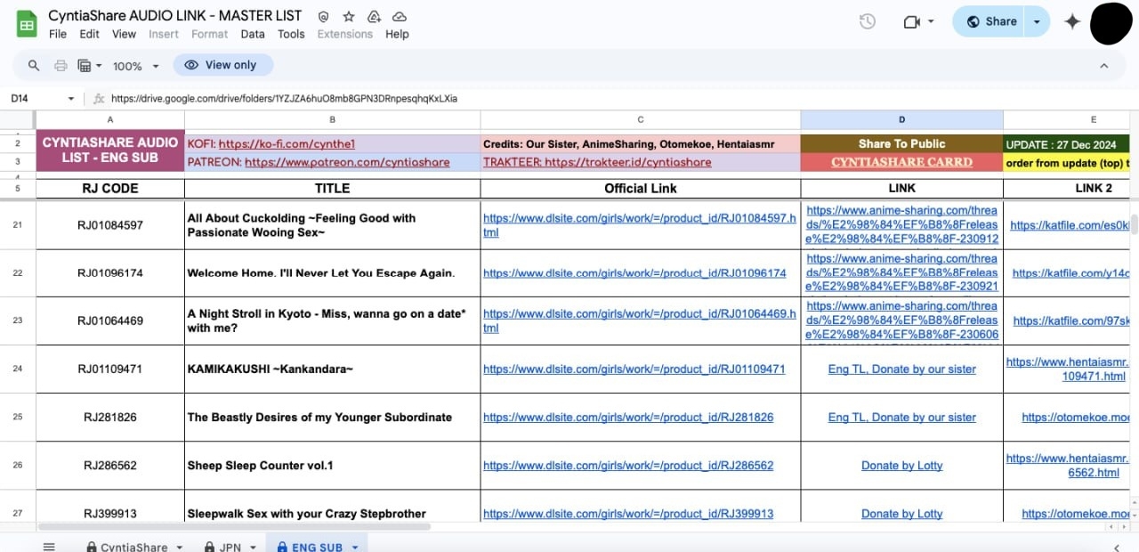Click the filter views table icon
The width and height of the screenshot is (1139, 552).
85,65
